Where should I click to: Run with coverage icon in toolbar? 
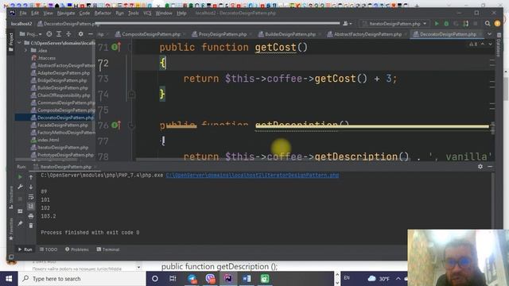(456, 24)
